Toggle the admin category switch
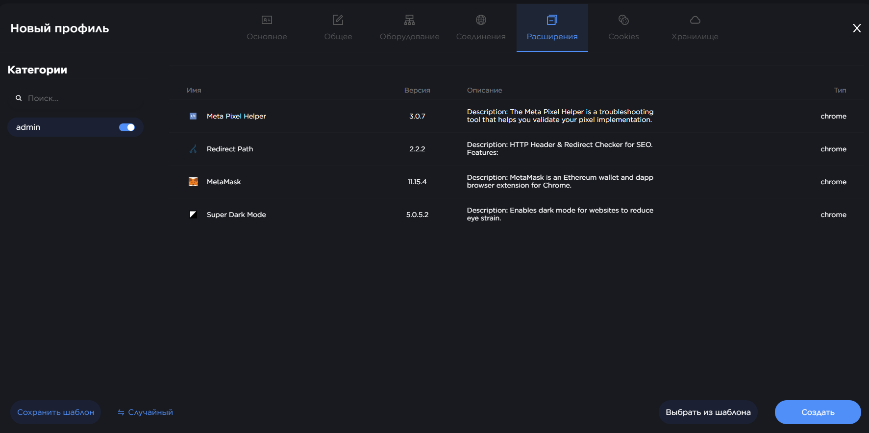The height and width of the screenshot is (433, 869). pos(127,127)
